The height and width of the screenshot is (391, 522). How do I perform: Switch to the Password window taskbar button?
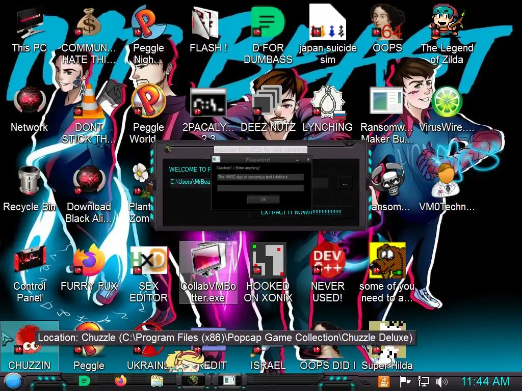[x=229, y=380]
